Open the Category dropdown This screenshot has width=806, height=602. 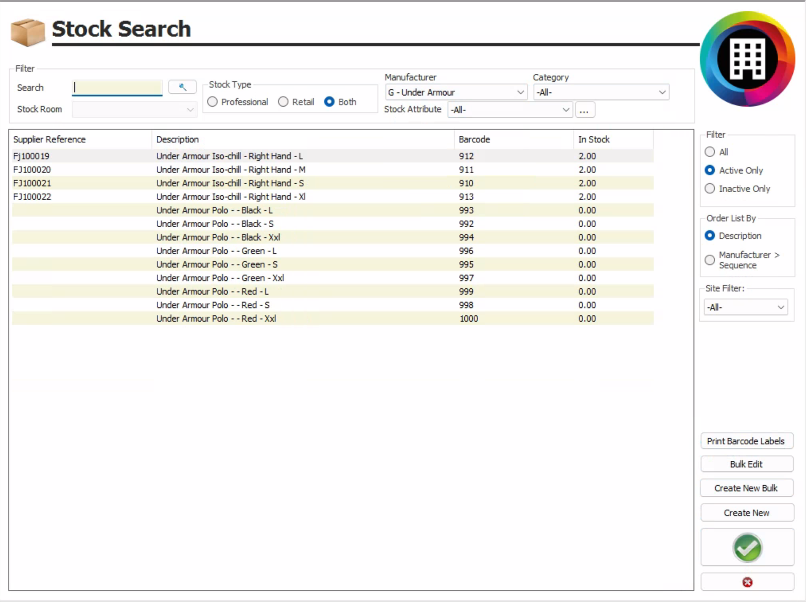point(601,92)
